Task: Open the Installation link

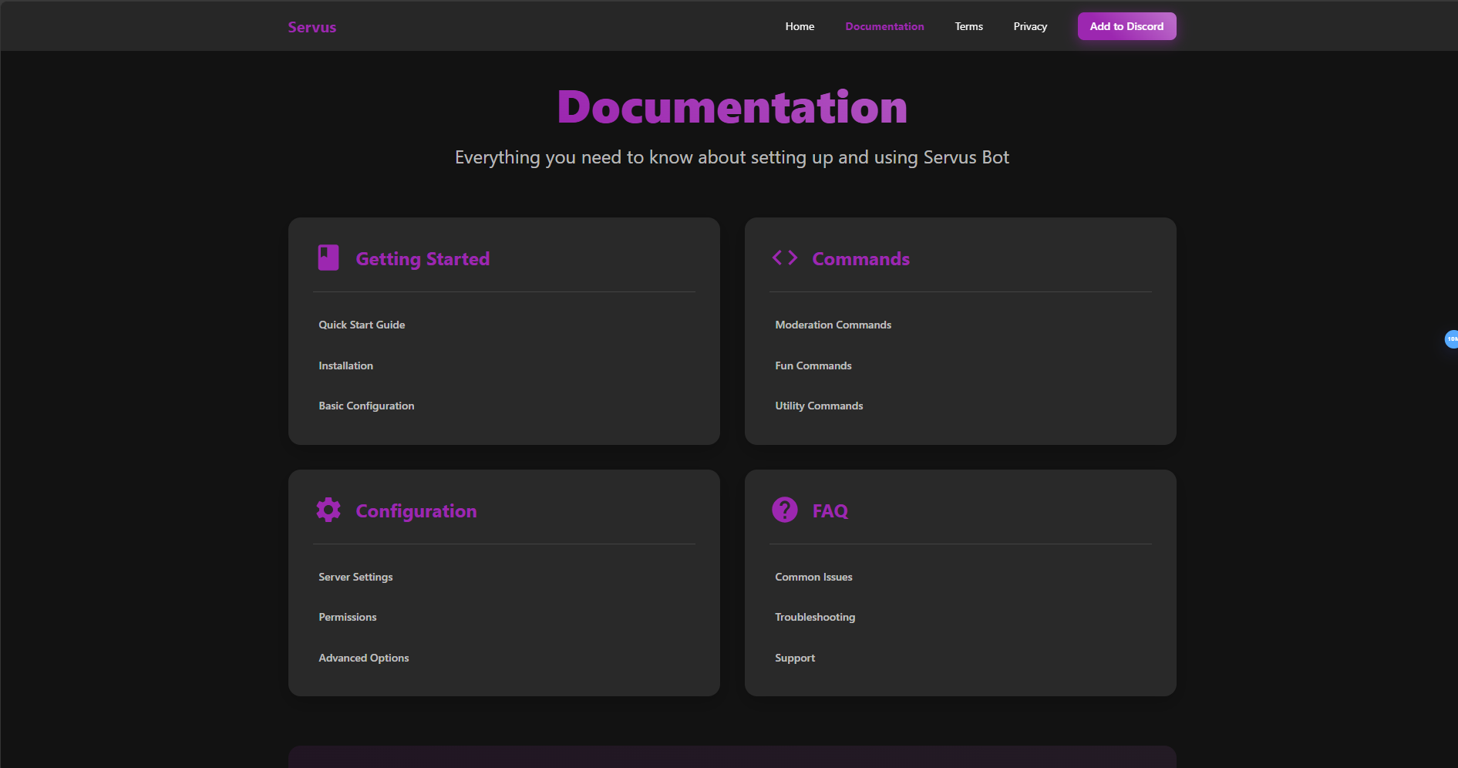Action: pos(345,365)
